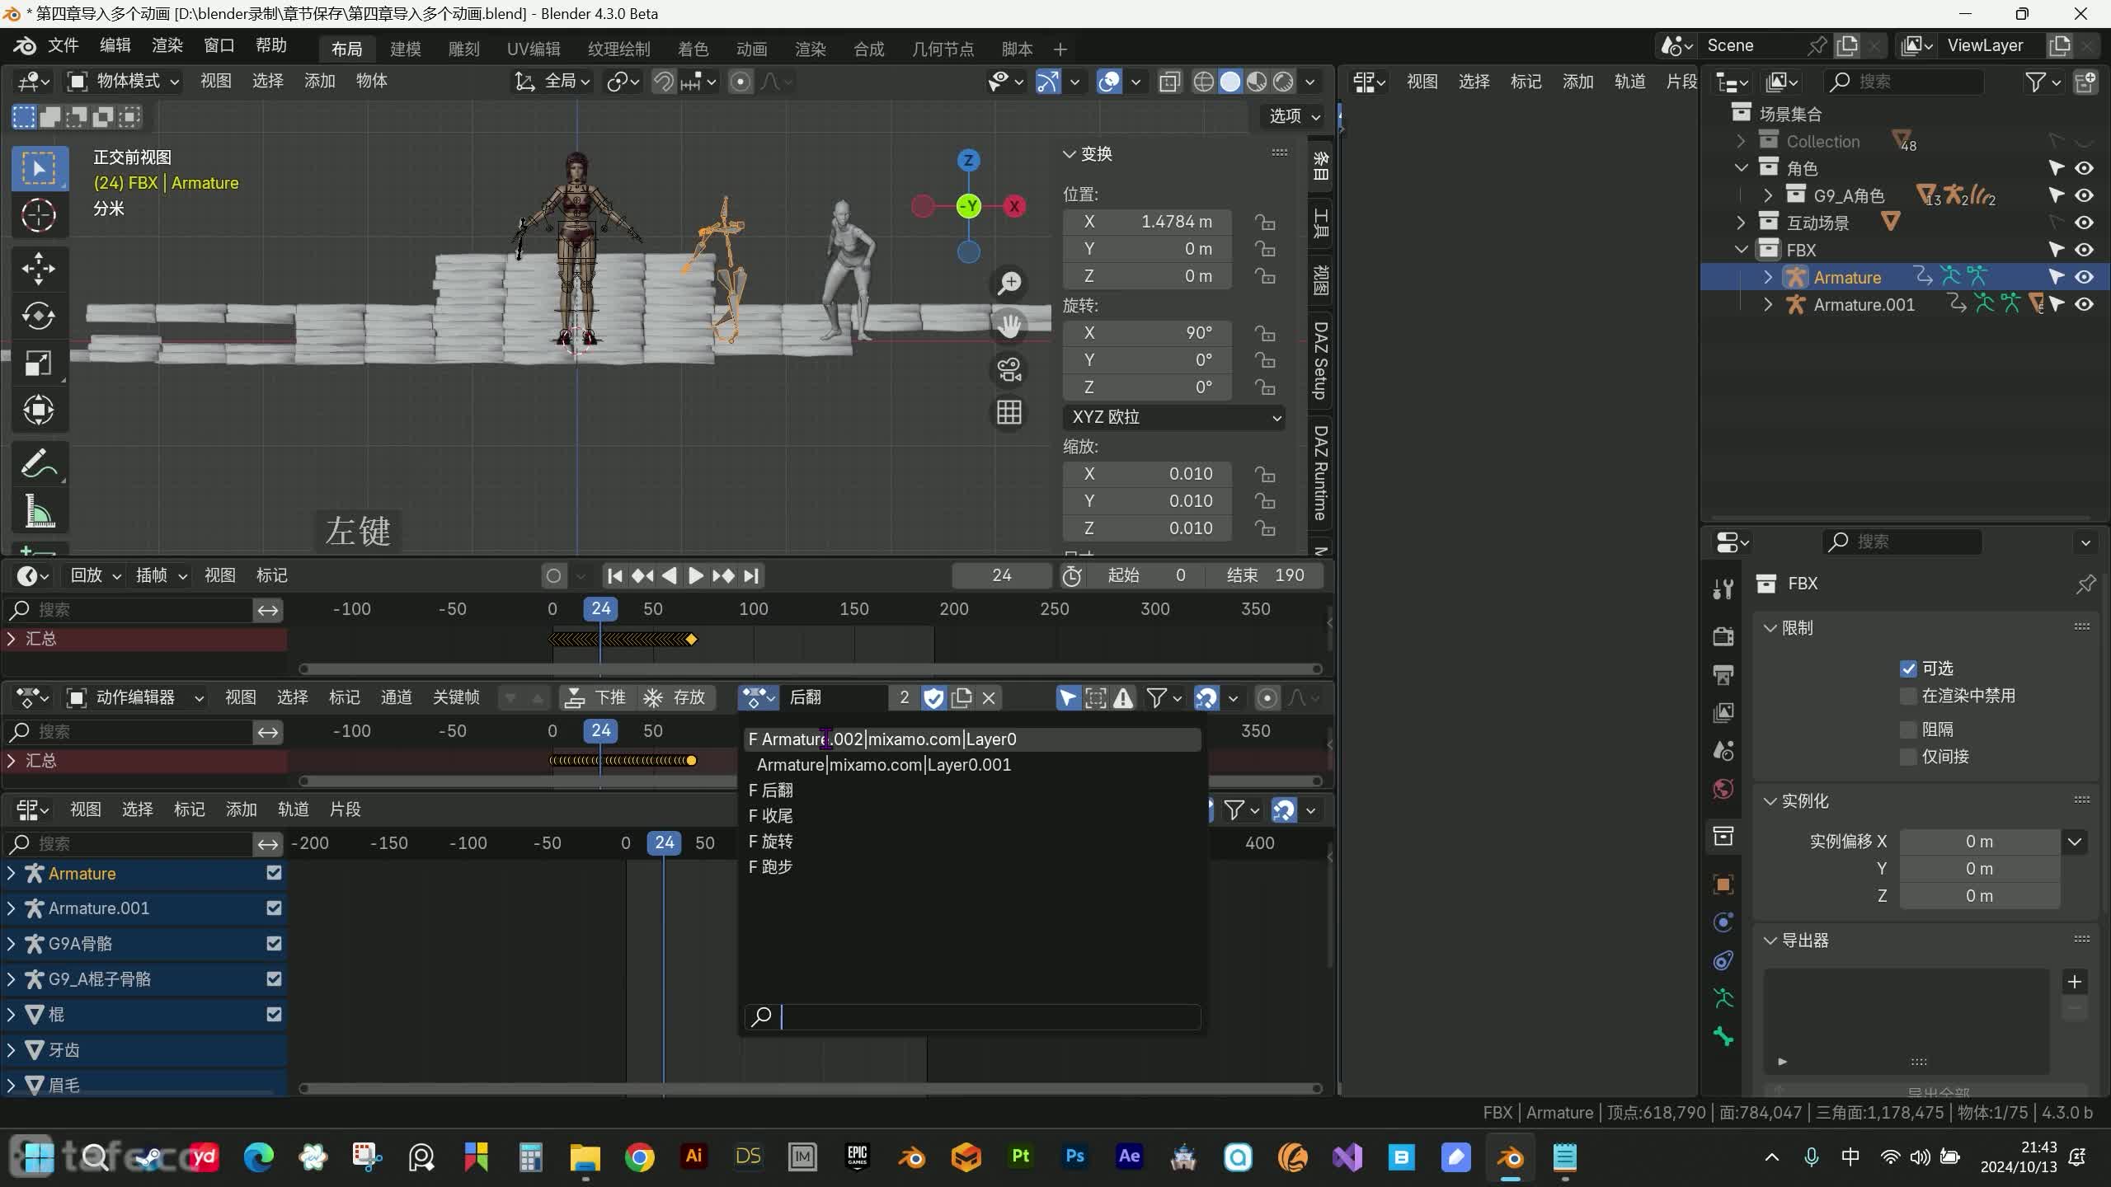2111x1187 pixels.
Task: Expand the 互动场景 collection
Action: [x=1741, y=223]
